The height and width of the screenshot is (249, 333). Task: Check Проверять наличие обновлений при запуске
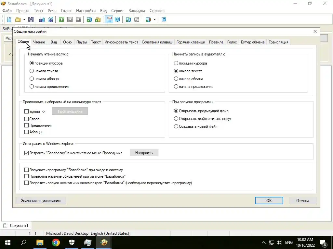coord(27,176)
